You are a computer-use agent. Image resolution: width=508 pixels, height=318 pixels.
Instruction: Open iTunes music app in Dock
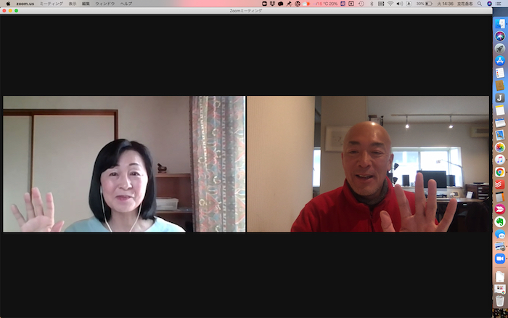point(500,160)
